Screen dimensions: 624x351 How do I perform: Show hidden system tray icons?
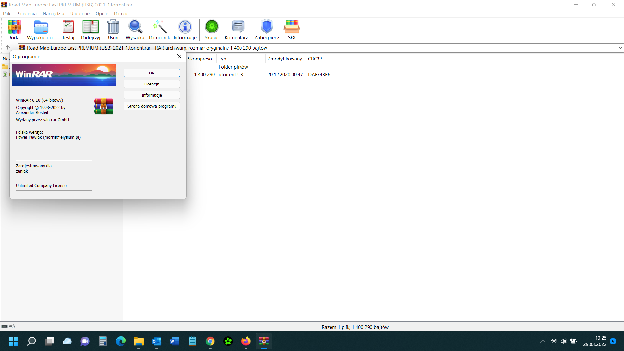(x=543, y=341)
